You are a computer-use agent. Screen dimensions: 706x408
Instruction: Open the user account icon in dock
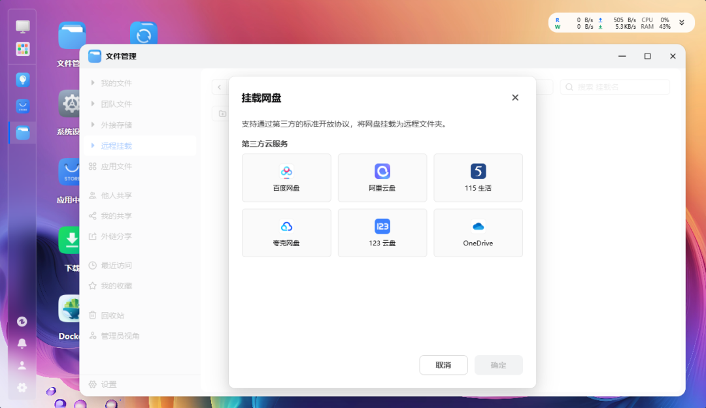[22, 366]
